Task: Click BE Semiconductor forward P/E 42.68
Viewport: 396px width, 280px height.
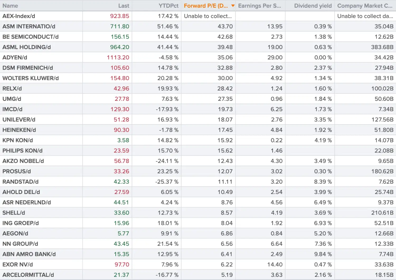Action: (225, 37)
